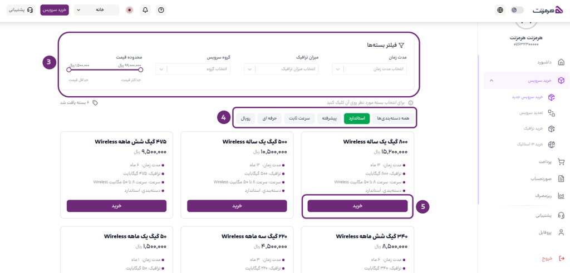Click the title ۳۴۰ گیگ شش ماهه Wireless
The image size is (570, 273).
371,236
